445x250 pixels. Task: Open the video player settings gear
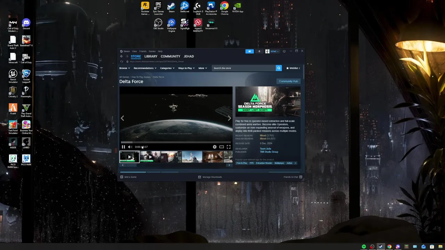point(215,147)
